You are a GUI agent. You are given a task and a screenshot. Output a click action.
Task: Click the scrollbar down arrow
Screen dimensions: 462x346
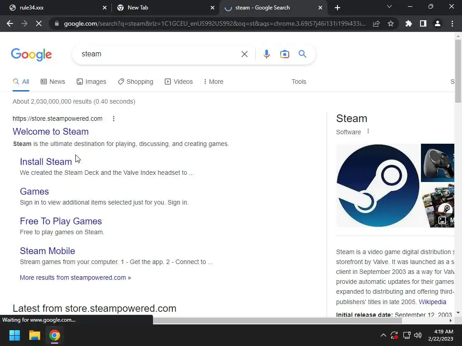pyautogui.click(x=458, y=313)
